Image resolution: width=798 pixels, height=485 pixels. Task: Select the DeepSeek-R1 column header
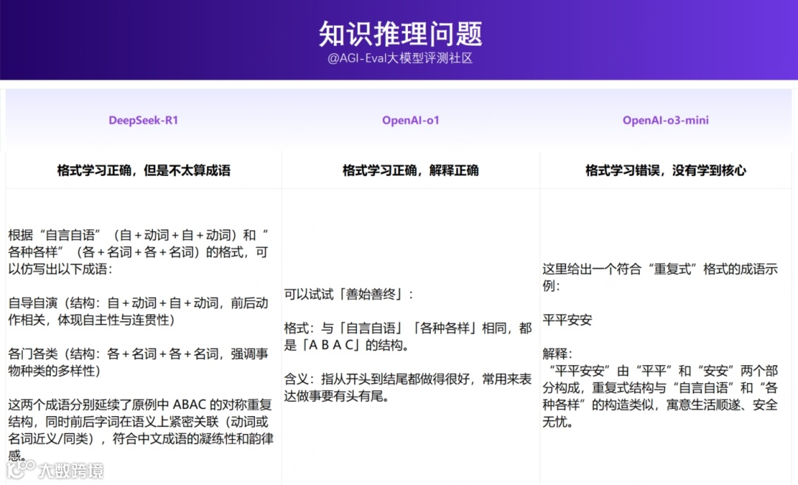tap(143, 121)
